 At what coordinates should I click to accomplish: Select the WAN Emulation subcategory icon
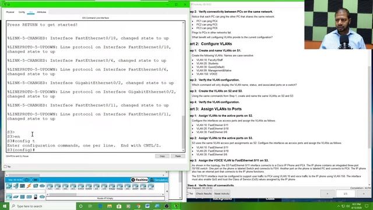[43, 197]
